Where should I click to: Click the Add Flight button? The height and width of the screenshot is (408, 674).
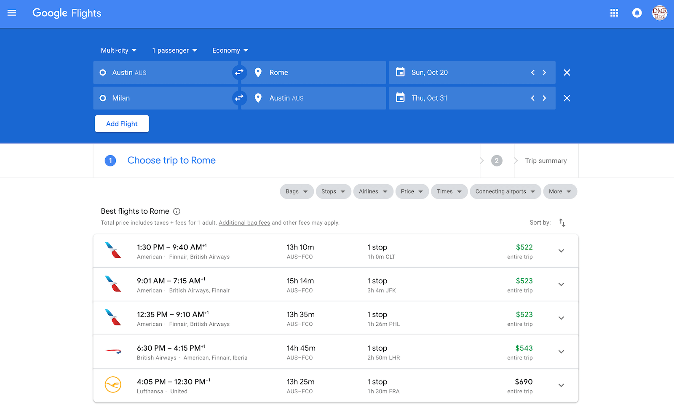click(x=122, y=123)
